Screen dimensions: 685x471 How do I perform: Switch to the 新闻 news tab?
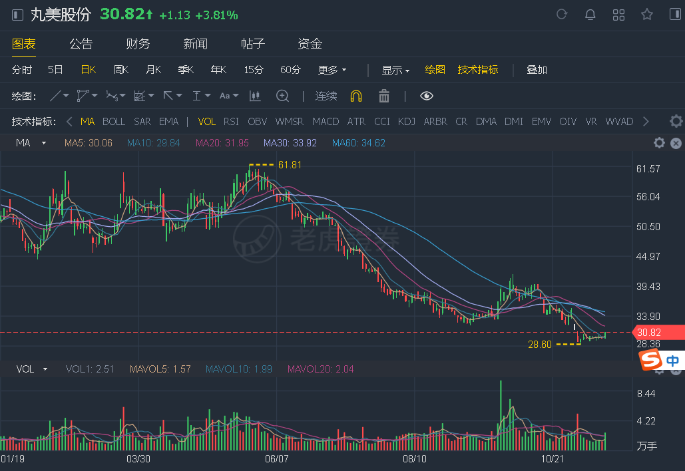(195, 44)
